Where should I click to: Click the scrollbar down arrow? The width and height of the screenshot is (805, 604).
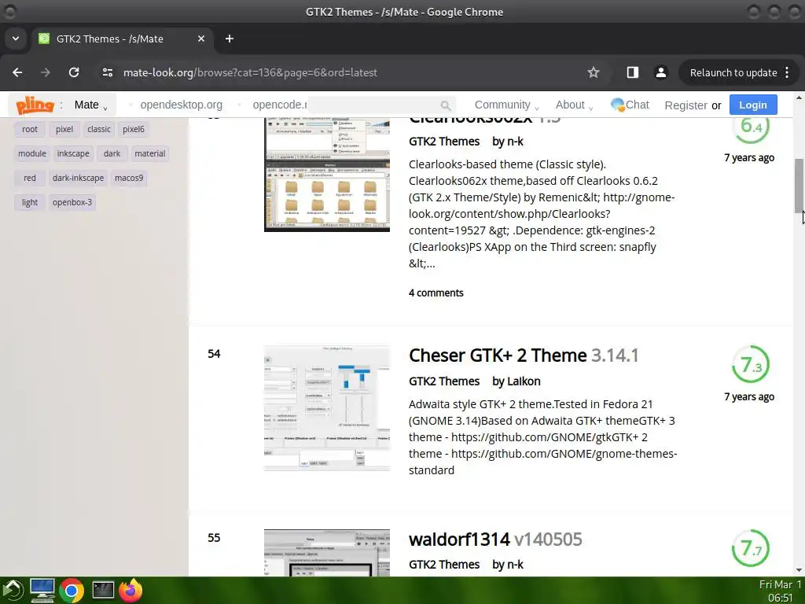(x=799, y=570)
